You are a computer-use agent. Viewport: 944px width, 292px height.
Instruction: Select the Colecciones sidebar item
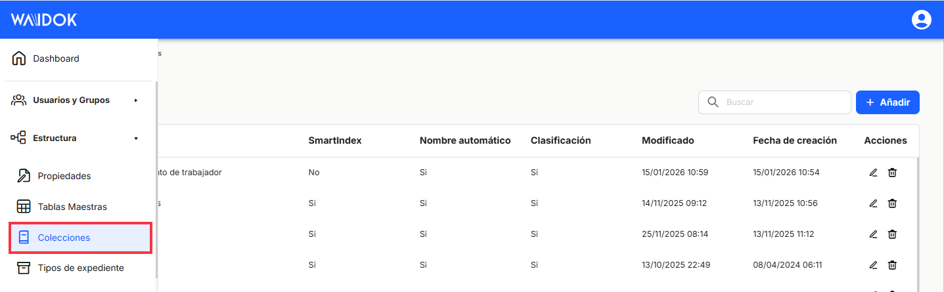64,238
